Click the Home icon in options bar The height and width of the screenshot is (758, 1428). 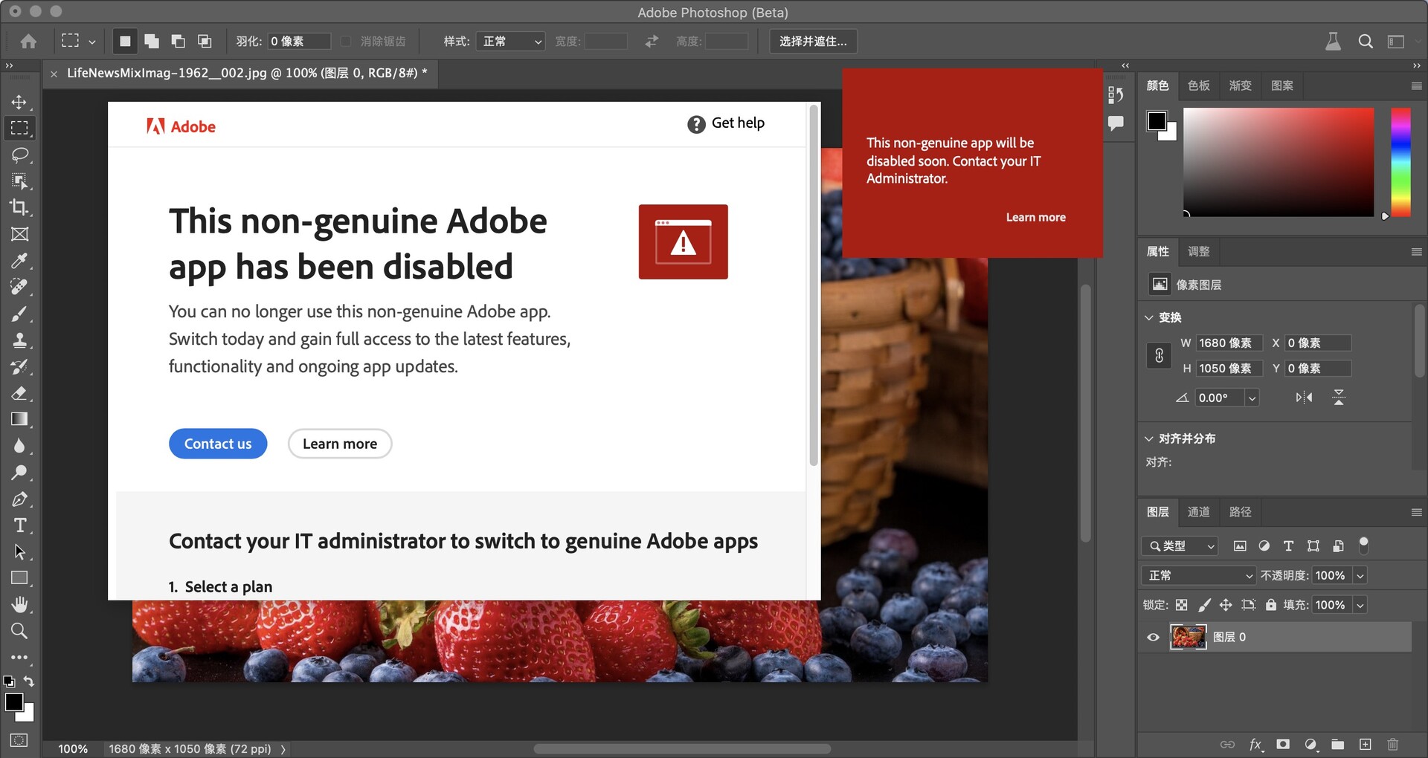point(28,42)
